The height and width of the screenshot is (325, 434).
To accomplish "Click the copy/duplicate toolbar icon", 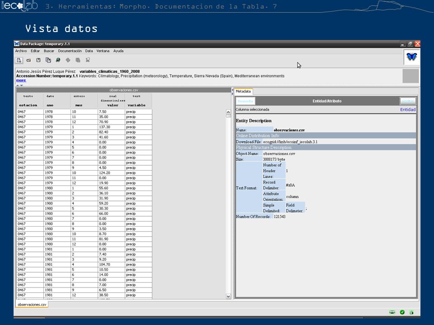I will (48, 60).
